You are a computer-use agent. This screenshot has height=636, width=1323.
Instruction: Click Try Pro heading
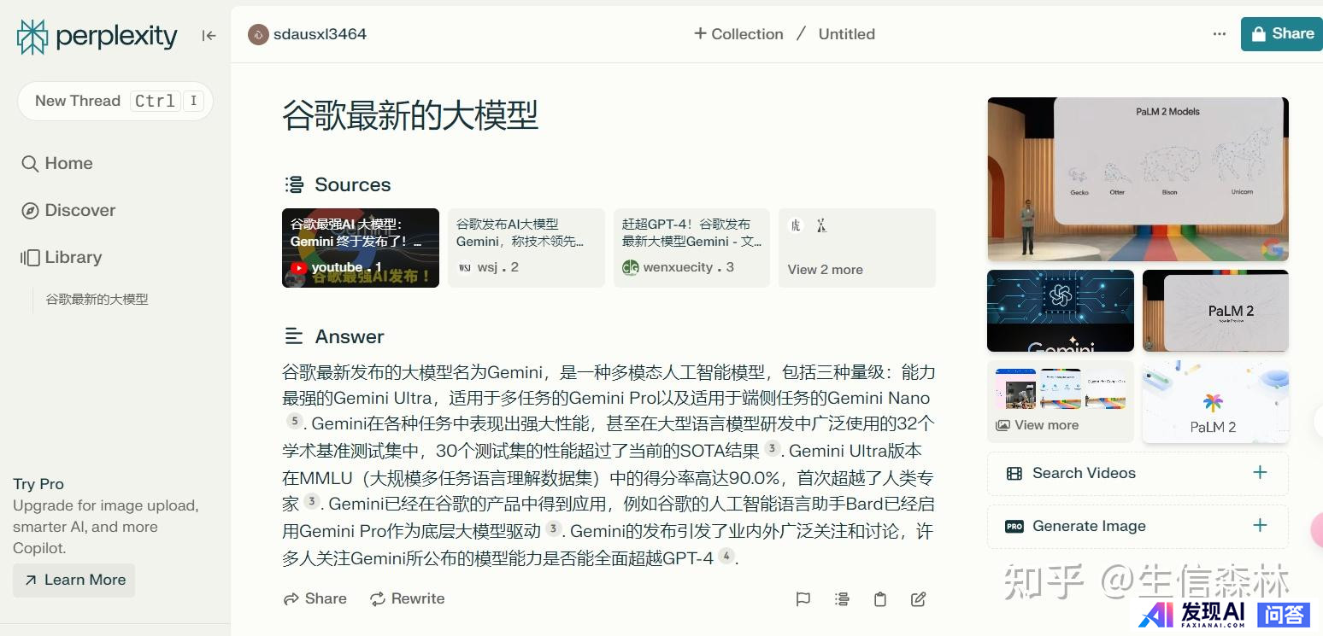(x=38, y=484)
